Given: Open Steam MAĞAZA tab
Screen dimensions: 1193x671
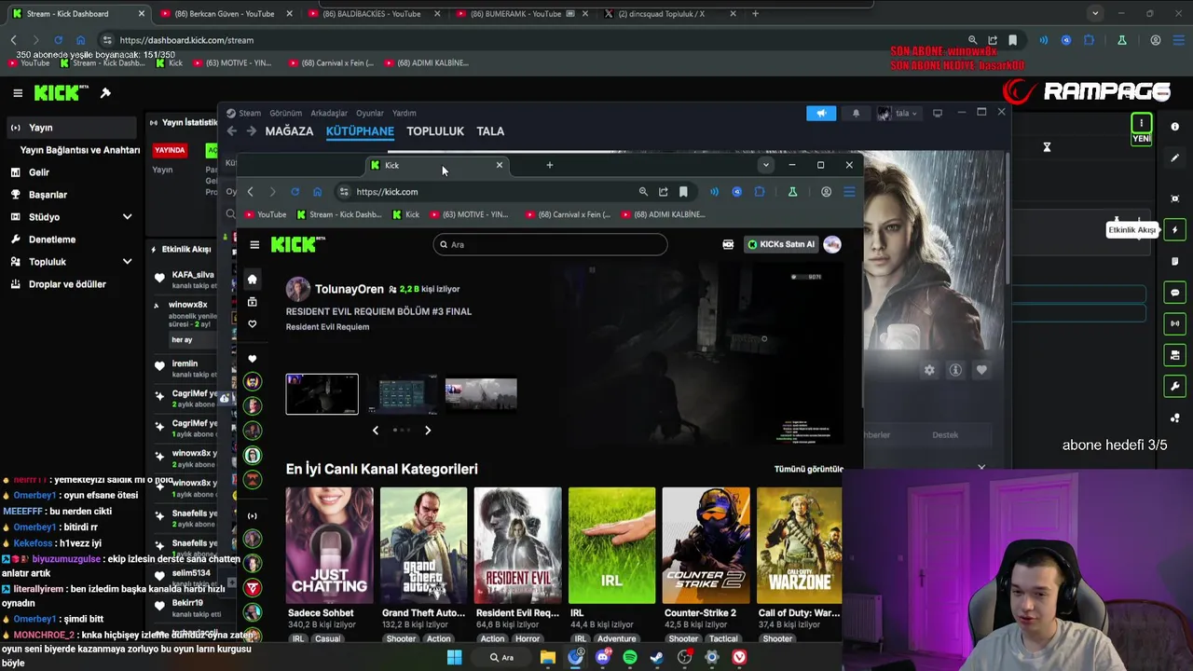Looking at the screenshot, I should 289,131.
